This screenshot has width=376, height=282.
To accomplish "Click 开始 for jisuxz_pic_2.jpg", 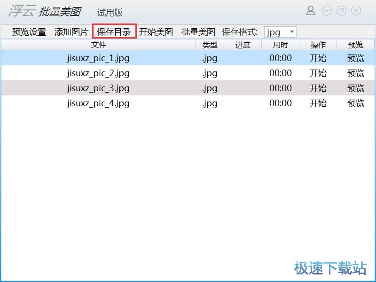I will click(318, 73).
